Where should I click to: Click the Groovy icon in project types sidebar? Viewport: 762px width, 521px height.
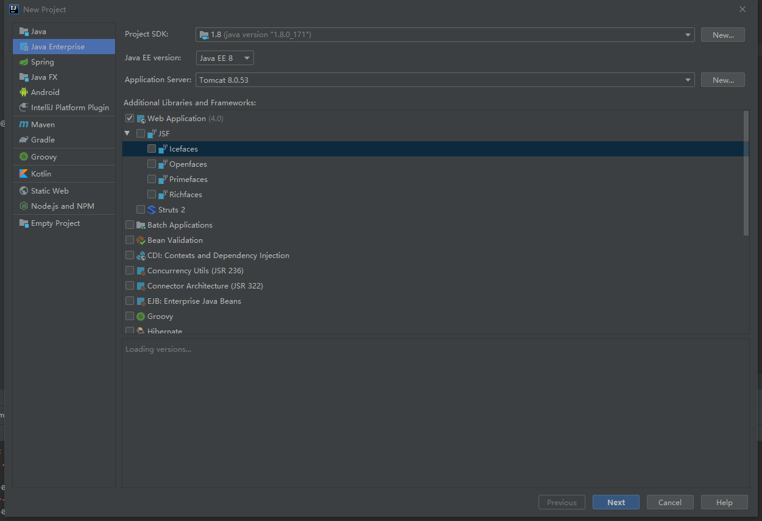(24, 157)
